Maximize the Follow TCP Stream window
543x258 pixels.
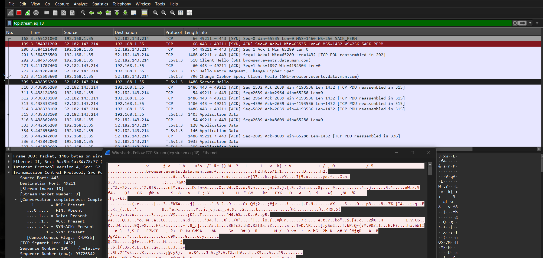pyautogui.click(x=412, y=153)
